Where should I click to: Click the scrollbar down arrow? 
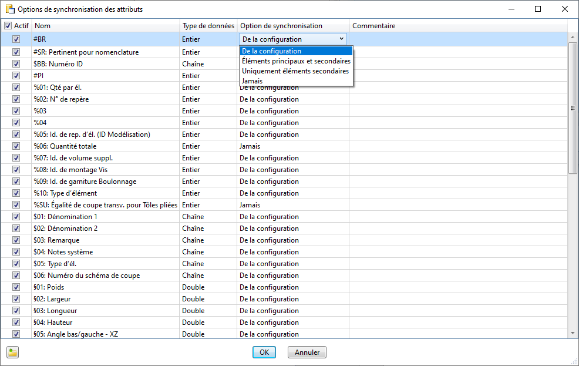click(x=573, y=334)
